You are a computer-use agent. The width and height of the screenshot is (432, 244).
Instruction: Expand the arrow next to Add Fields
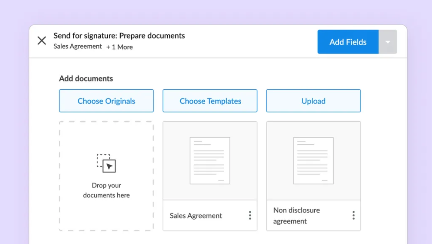(x=388, y=41)
